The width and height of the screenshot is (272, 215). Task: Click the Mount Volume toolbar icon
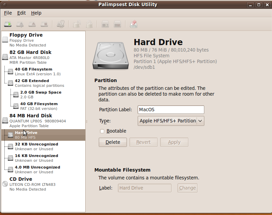pyautogui.click(x=7, y=24)
